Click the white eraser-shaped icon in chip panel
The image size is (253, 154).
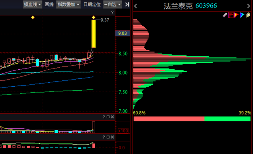point(225,15)
